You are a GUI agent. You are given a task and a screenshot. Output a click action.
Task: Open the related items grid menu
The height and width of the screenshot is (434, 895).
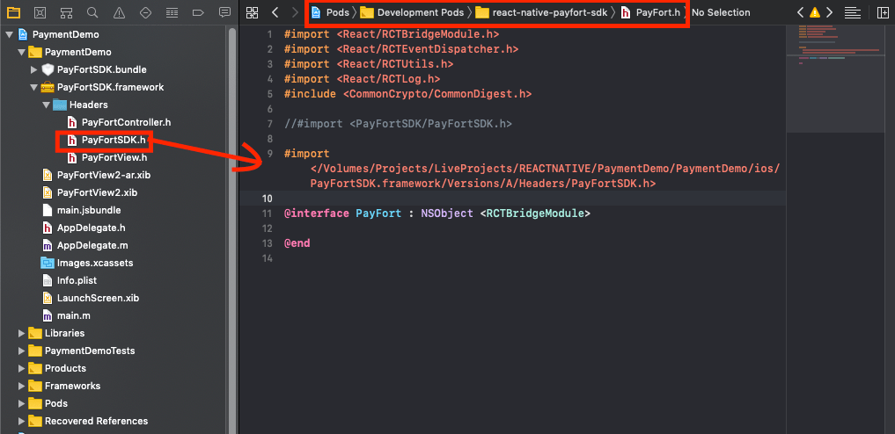(252, 12)
